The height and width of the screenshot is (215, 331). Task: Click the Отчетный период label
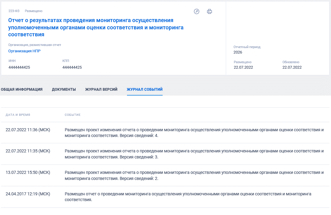tap(247, 47)
